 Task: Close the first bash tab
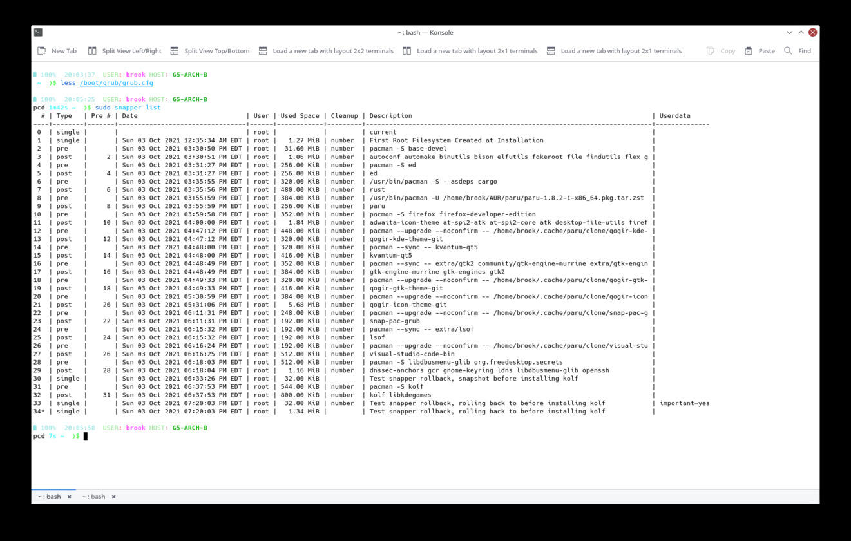(x=70, y=497)
